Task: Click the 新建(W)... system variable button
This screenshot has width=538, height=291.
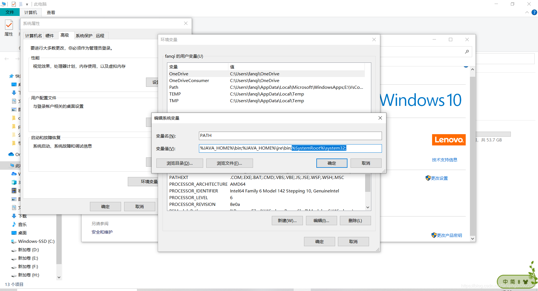Action: (x=287, y=221)
